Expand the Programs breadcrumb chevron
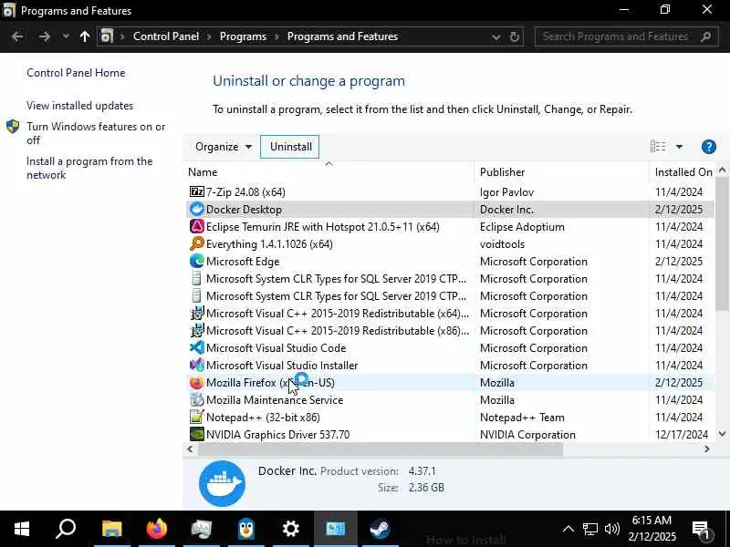This screenshot has height=547, width=730. click(277, 36)
